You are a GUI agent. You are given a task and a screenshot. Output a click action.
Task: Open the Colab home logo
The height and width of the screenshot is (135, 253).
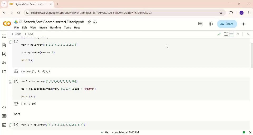7,24
